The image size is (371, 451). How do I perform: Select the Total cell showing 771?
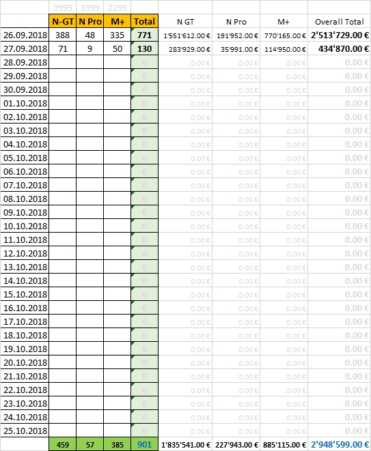[x=145, y=35]
